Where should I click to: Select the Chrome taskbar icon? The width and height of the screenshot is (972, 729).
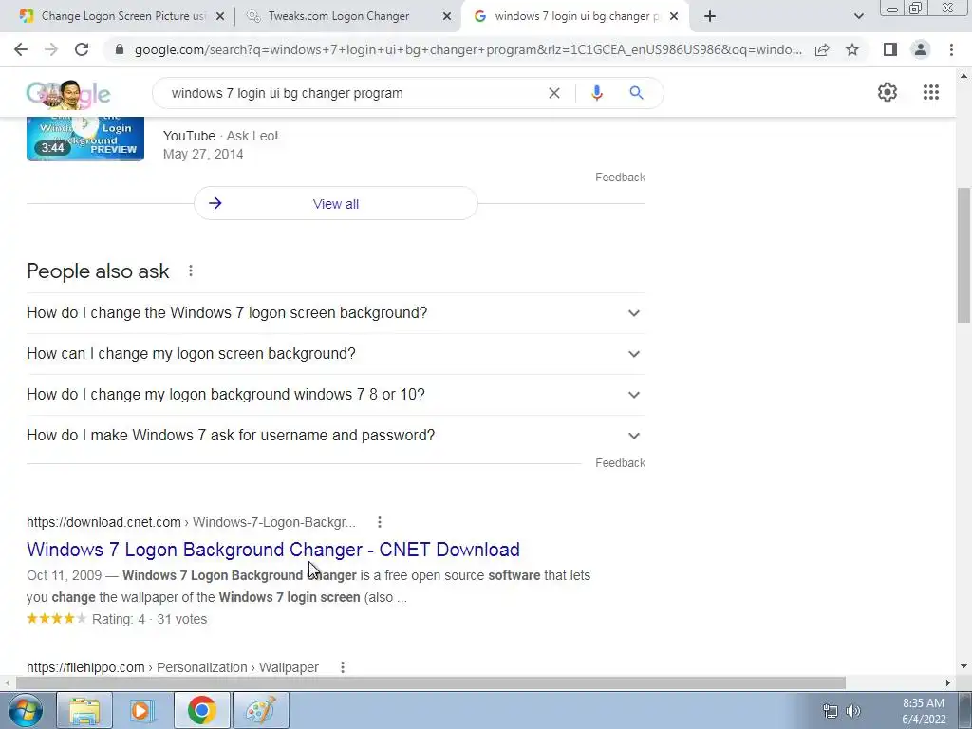pos(201,710)
